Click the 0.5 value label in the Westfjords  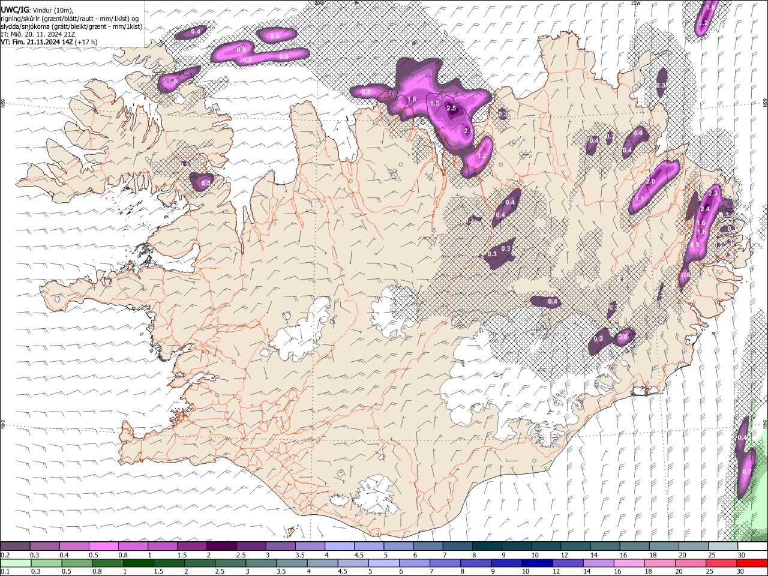[x=205, y=183]
